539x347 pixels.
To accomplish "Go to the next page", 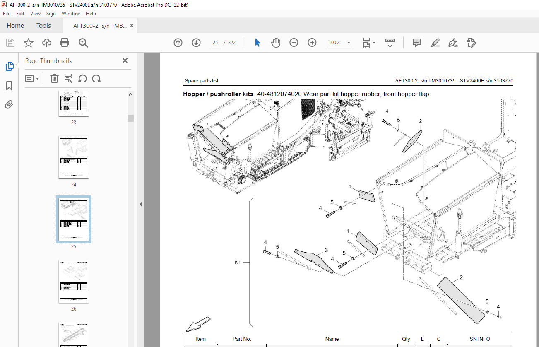I will [x=196, y=43].
